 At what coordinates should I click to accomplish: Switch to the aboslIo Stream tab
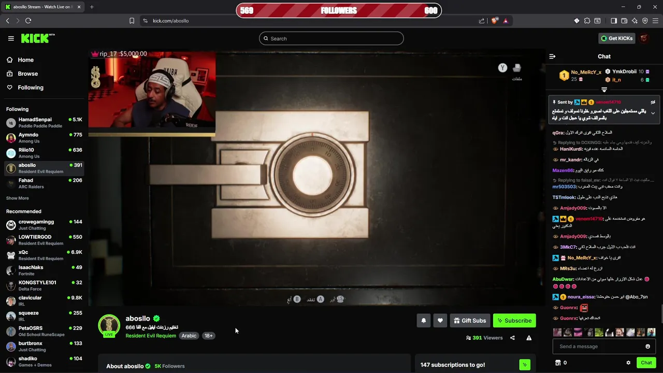43,7
